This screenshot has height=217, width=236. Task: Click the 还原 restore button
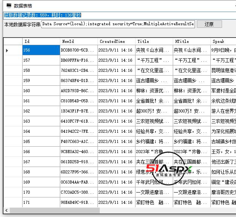209,24
